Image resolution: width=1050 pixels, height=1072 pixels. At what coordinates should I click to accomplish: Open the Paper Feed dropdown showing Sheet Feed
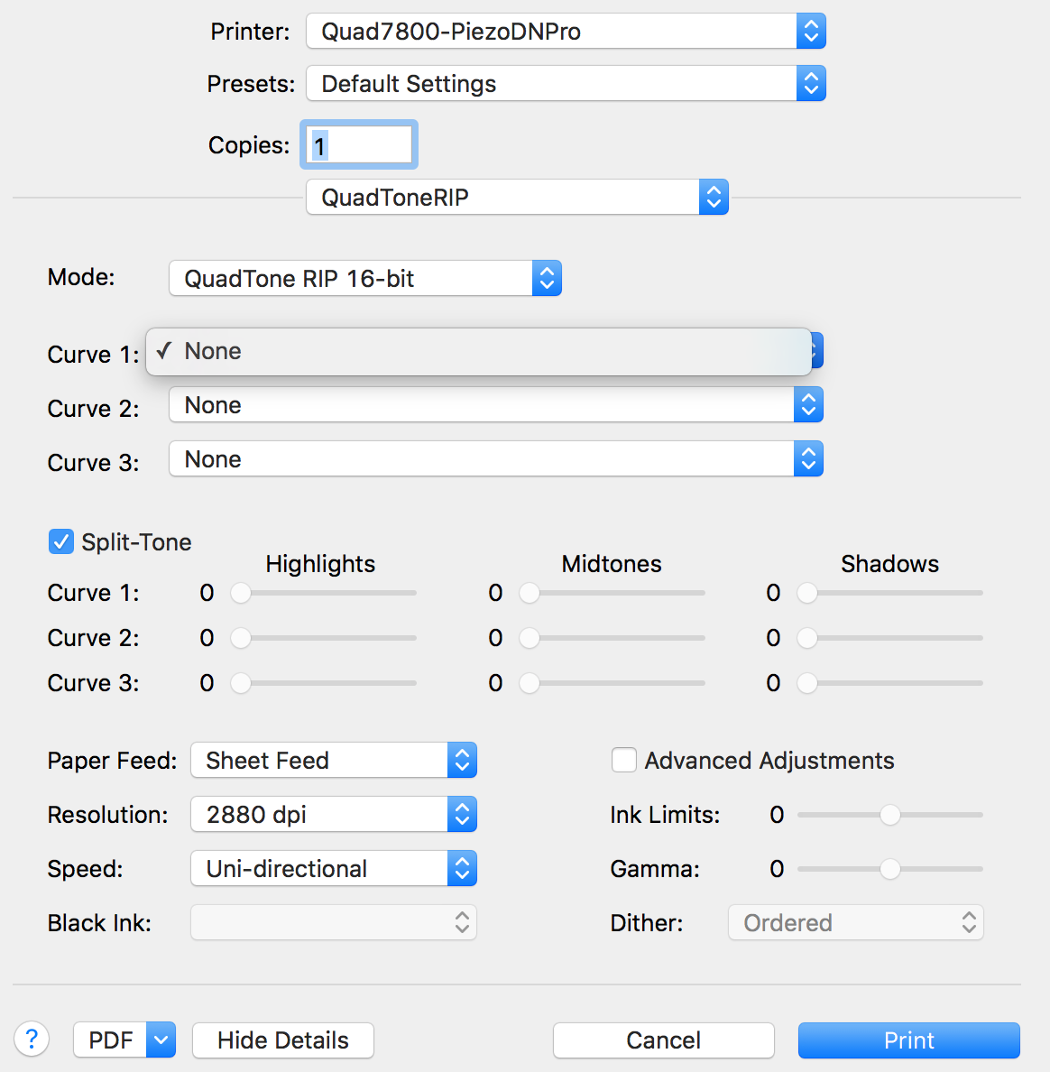[x=334, y=760]
